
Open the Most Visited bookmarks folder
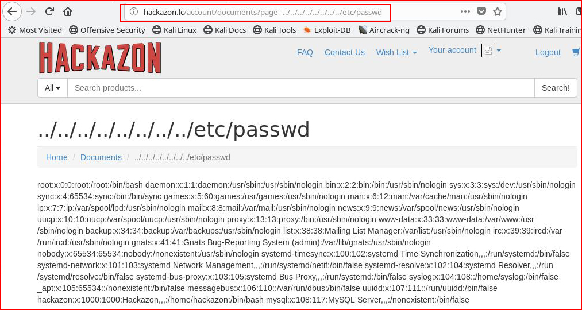35,30
